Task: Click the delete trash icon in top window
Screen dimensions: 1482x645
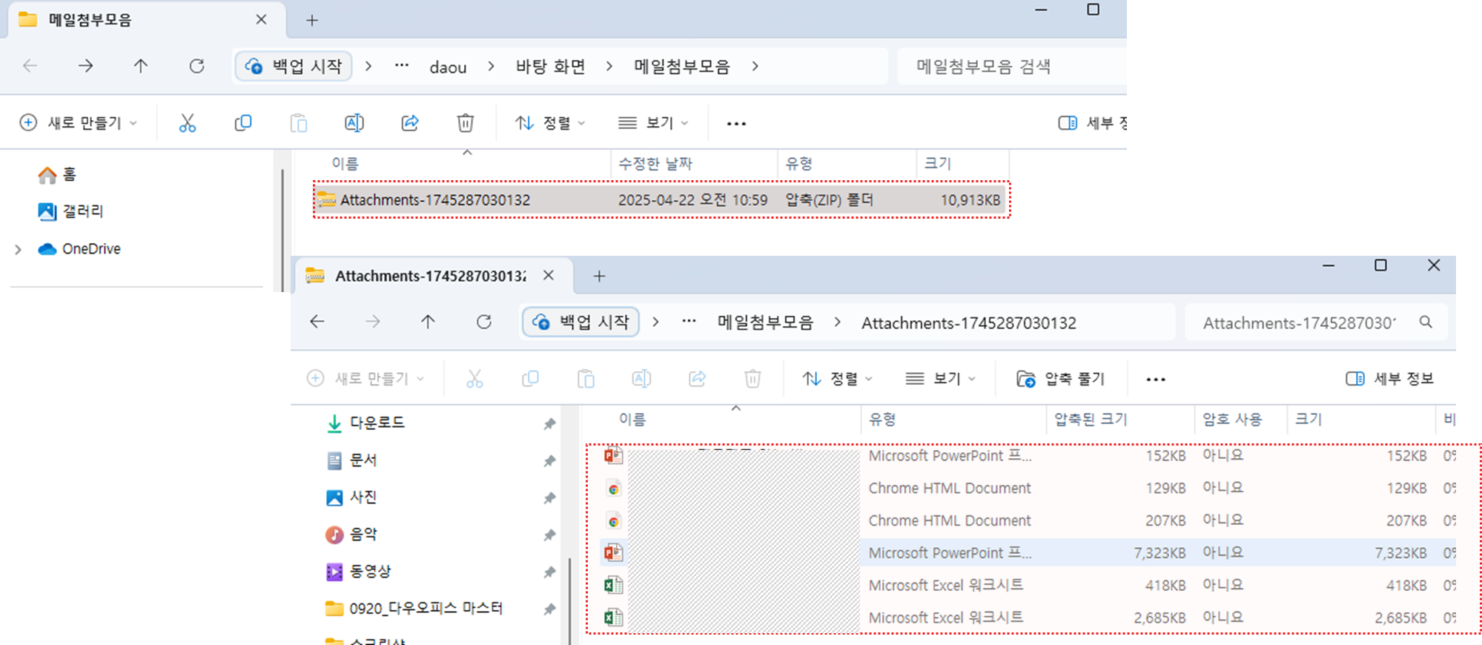Action: click(466, 123)
